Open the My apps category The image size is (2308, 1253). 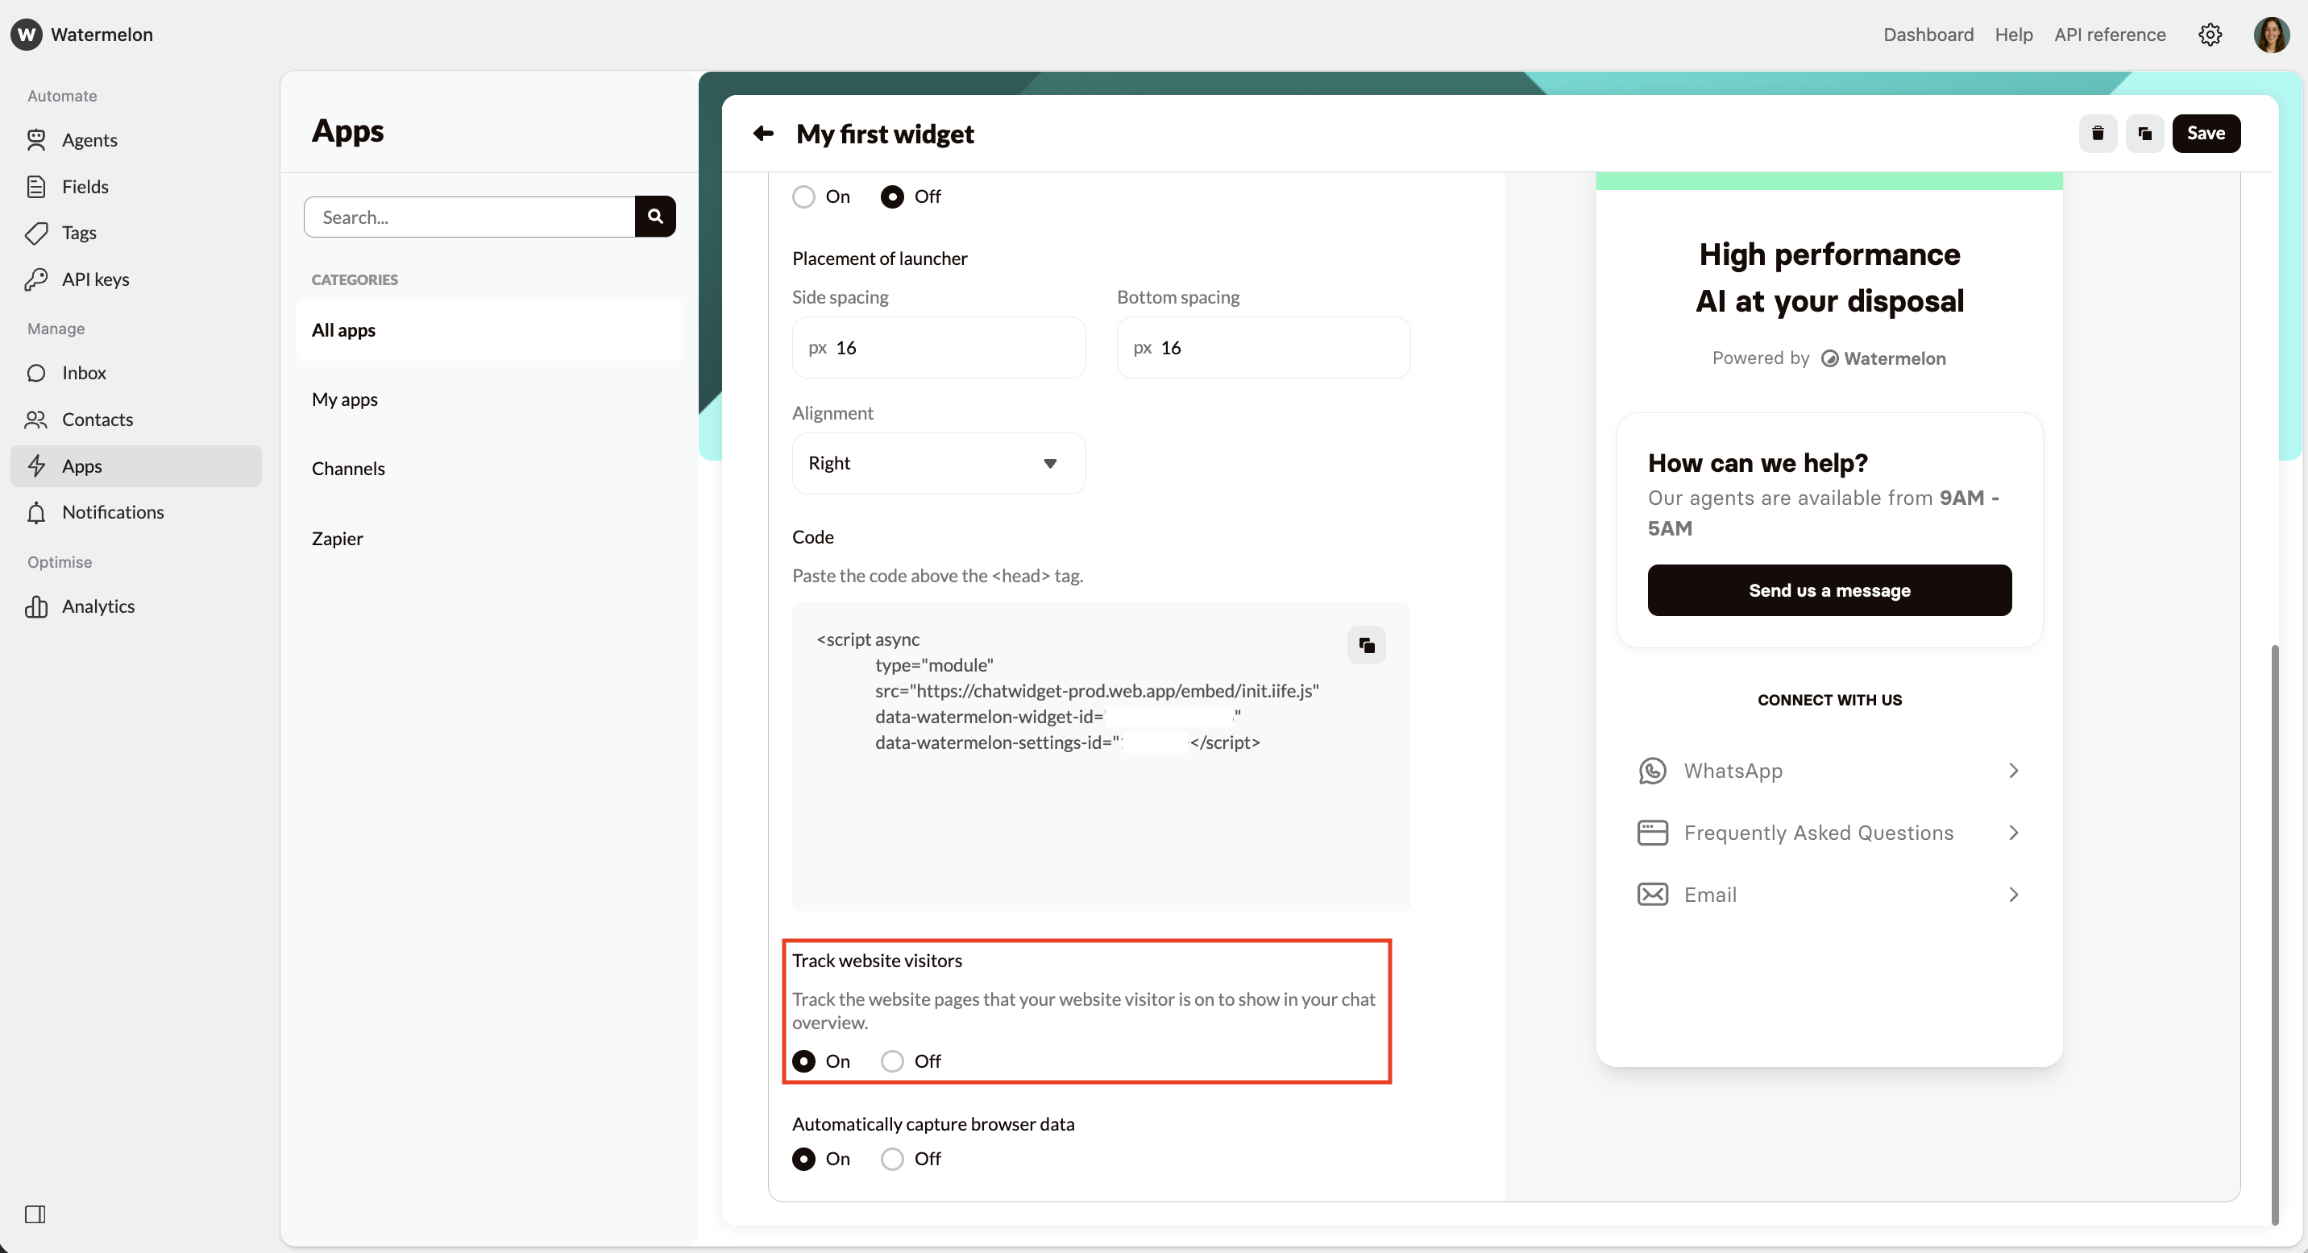(x=345, y=399)
